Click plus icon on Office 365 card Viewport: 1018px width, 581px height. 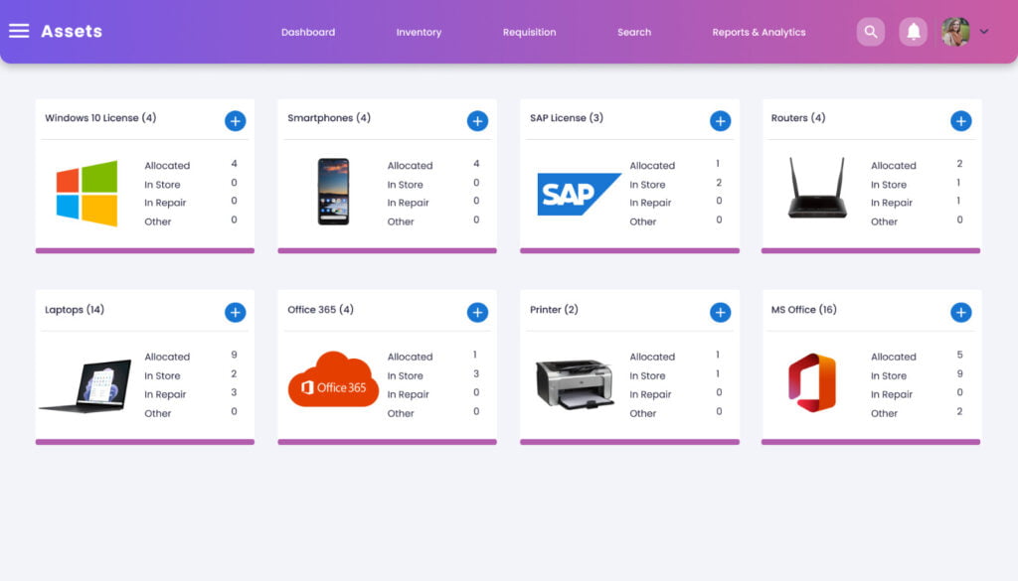pyautogui.click(x=477, y=313)
